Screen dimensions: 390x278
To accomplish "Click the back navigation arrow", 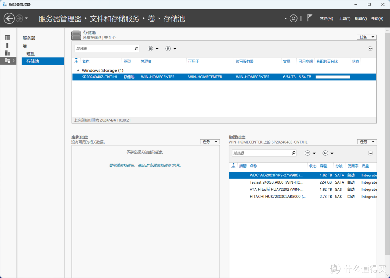I will coord(9,18).
